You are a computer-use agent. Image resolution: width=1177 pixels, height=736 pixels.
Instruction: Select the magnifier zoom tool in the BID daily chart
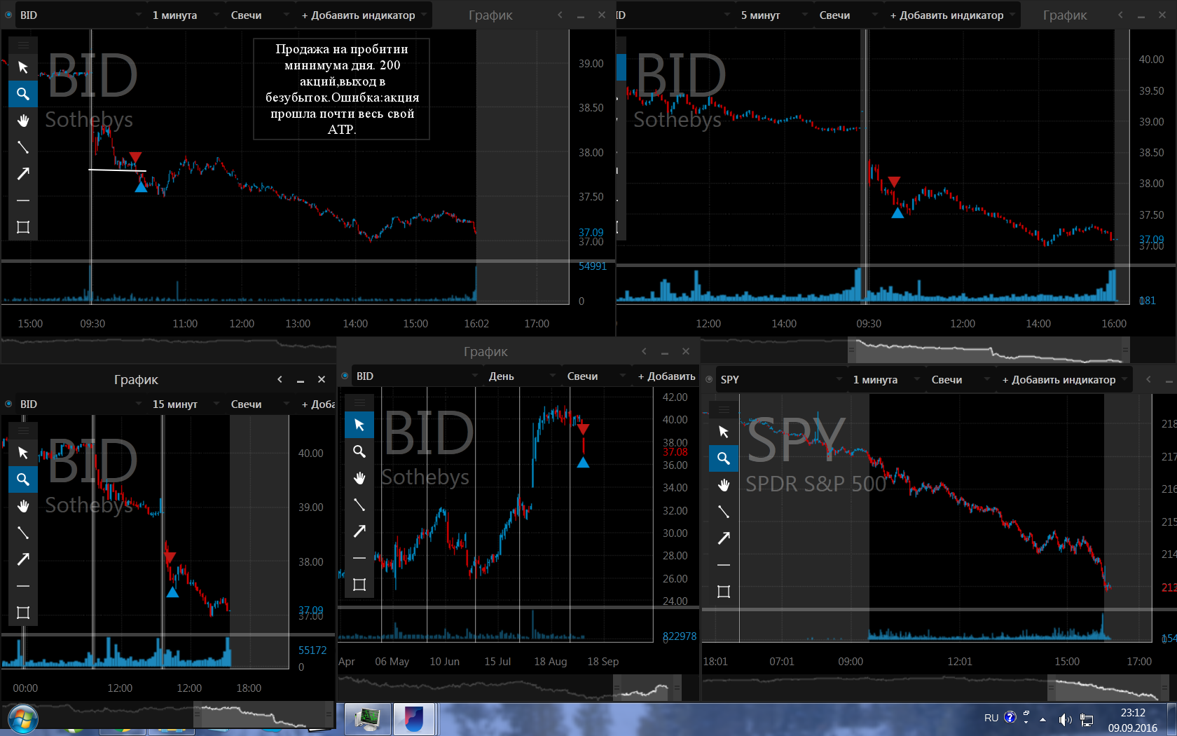point(359,451)
